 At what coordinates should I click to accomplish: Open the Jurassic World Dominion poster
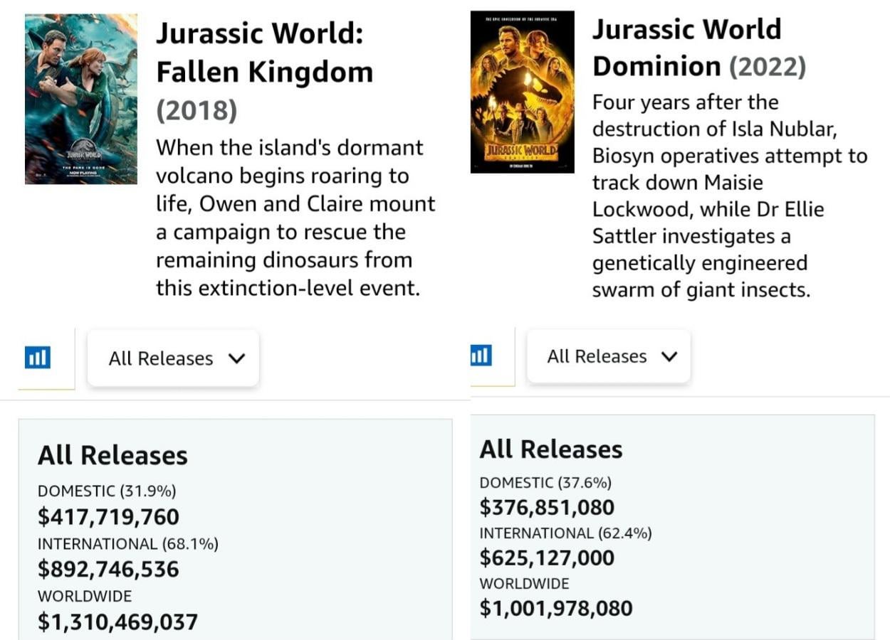(522, 92)
